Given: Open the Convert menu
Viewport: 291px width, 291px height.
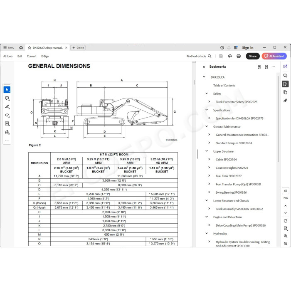Looking at the screenshot, I should click(x=32, y=56).
